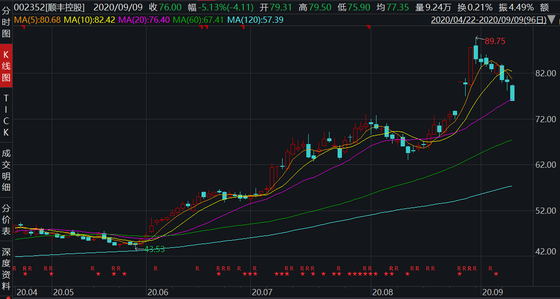
Task: Click the final red star marker near 20.09
Action: (x=496, y=274)
